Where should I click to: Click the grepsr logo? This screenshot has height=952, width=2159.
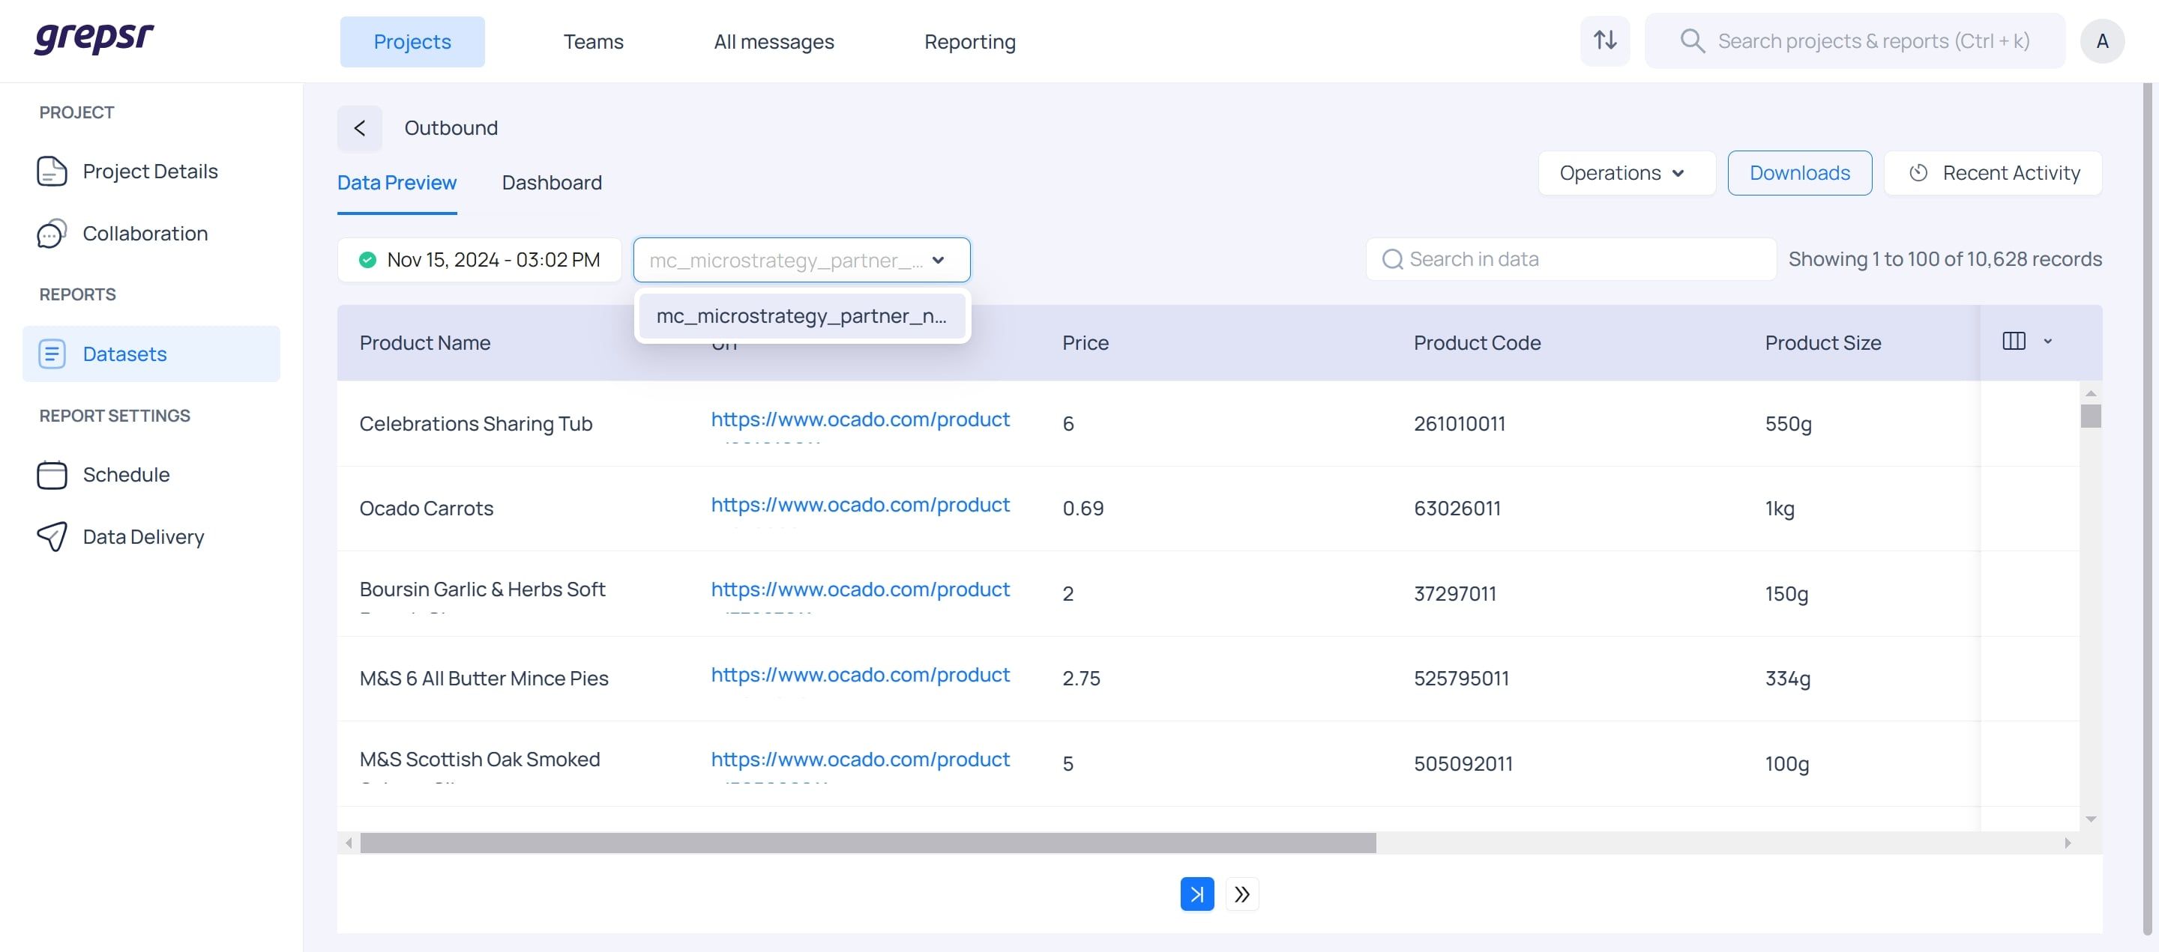pos(94,38)
